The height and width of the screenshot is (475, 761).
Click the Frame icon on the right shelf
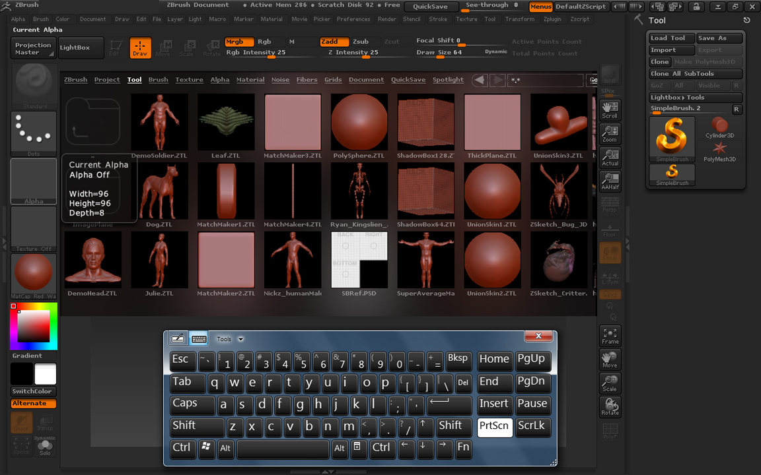pyautogui.click(x=609, y=335)
